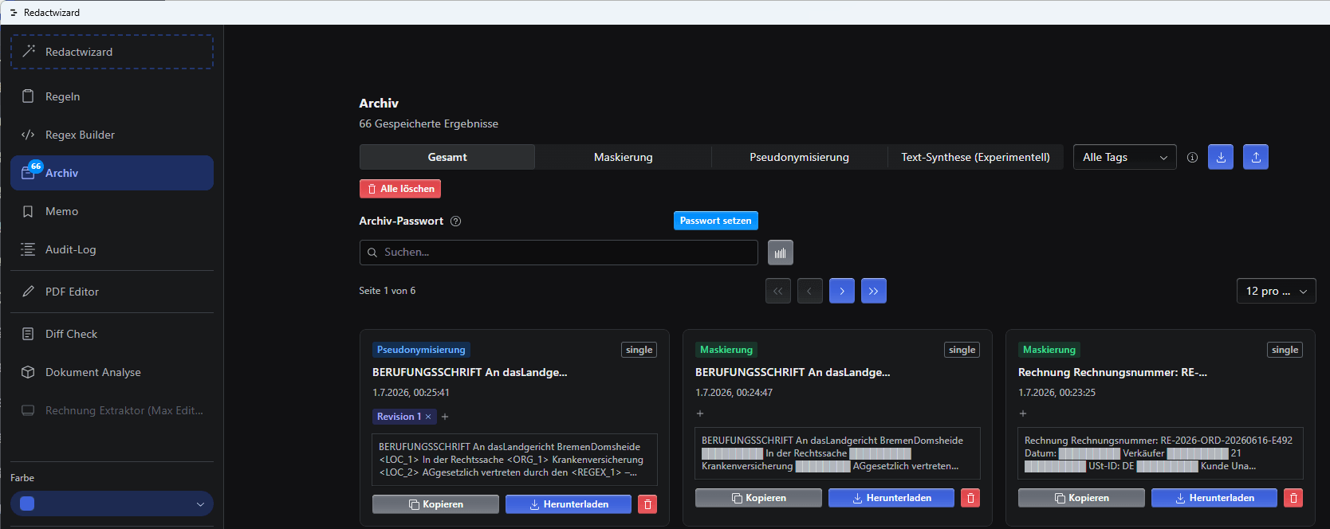Switch to the Gesamt tab

click(447, 157)
